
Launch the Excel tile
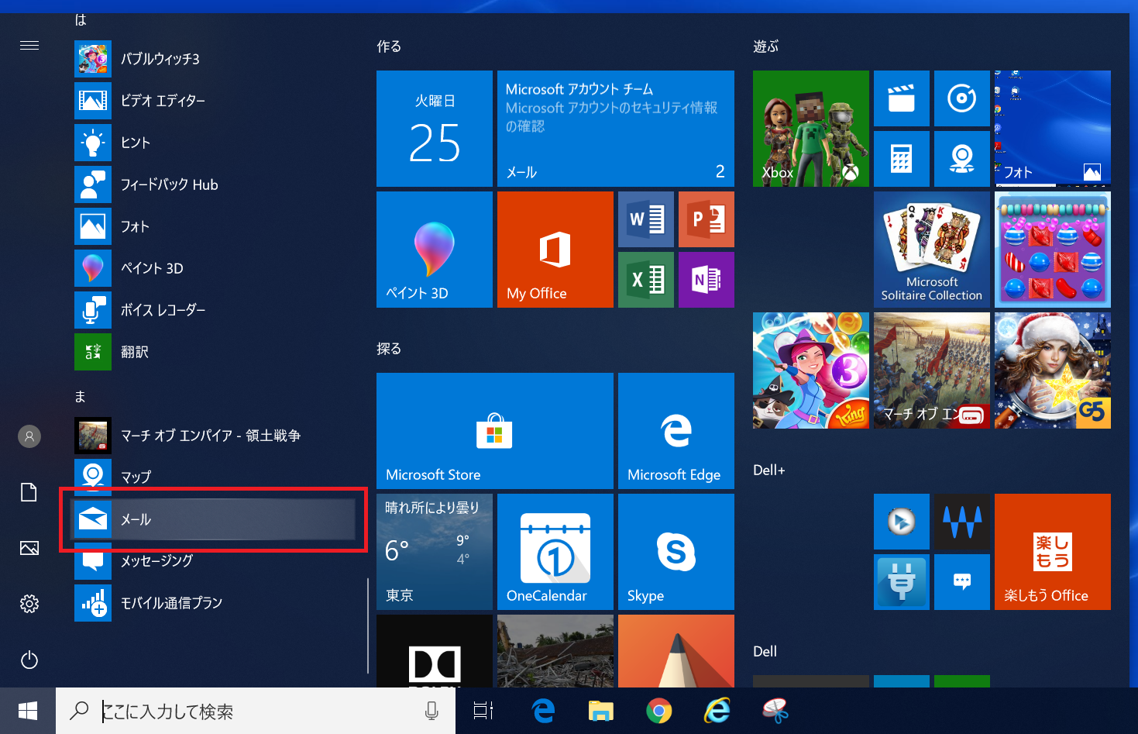point(646,280)
